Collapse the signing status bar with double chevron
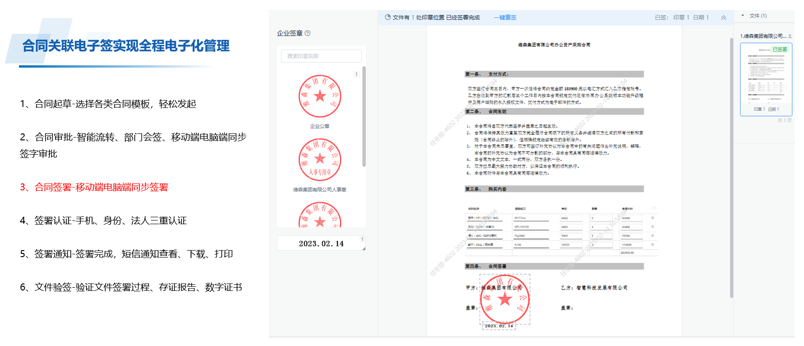Screen dimensions: 804x346 pos(723,18)
